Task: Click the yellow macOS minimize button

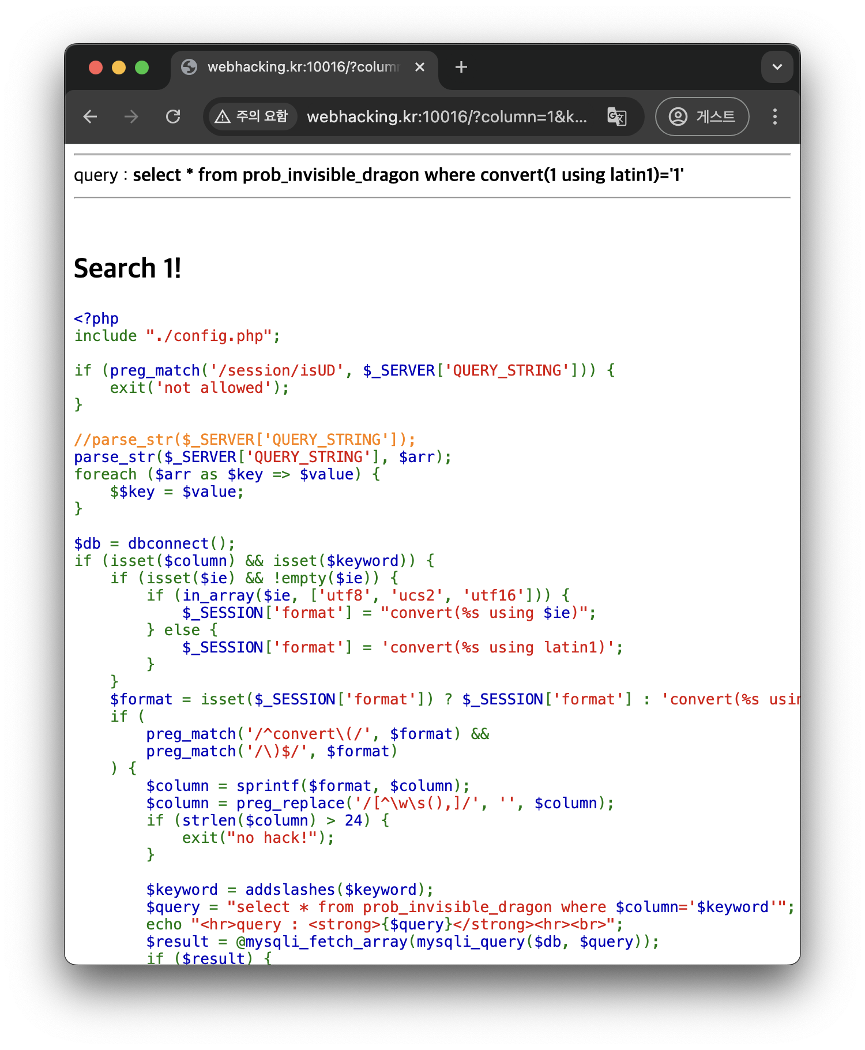Action: pyautogui.click(x=119, y=67)
